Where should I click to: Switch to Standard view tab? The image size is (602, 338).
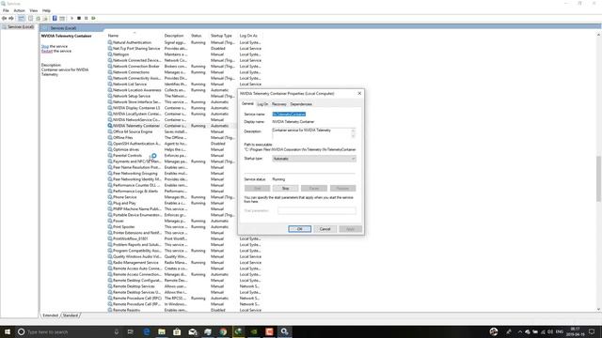click(71, 315)
